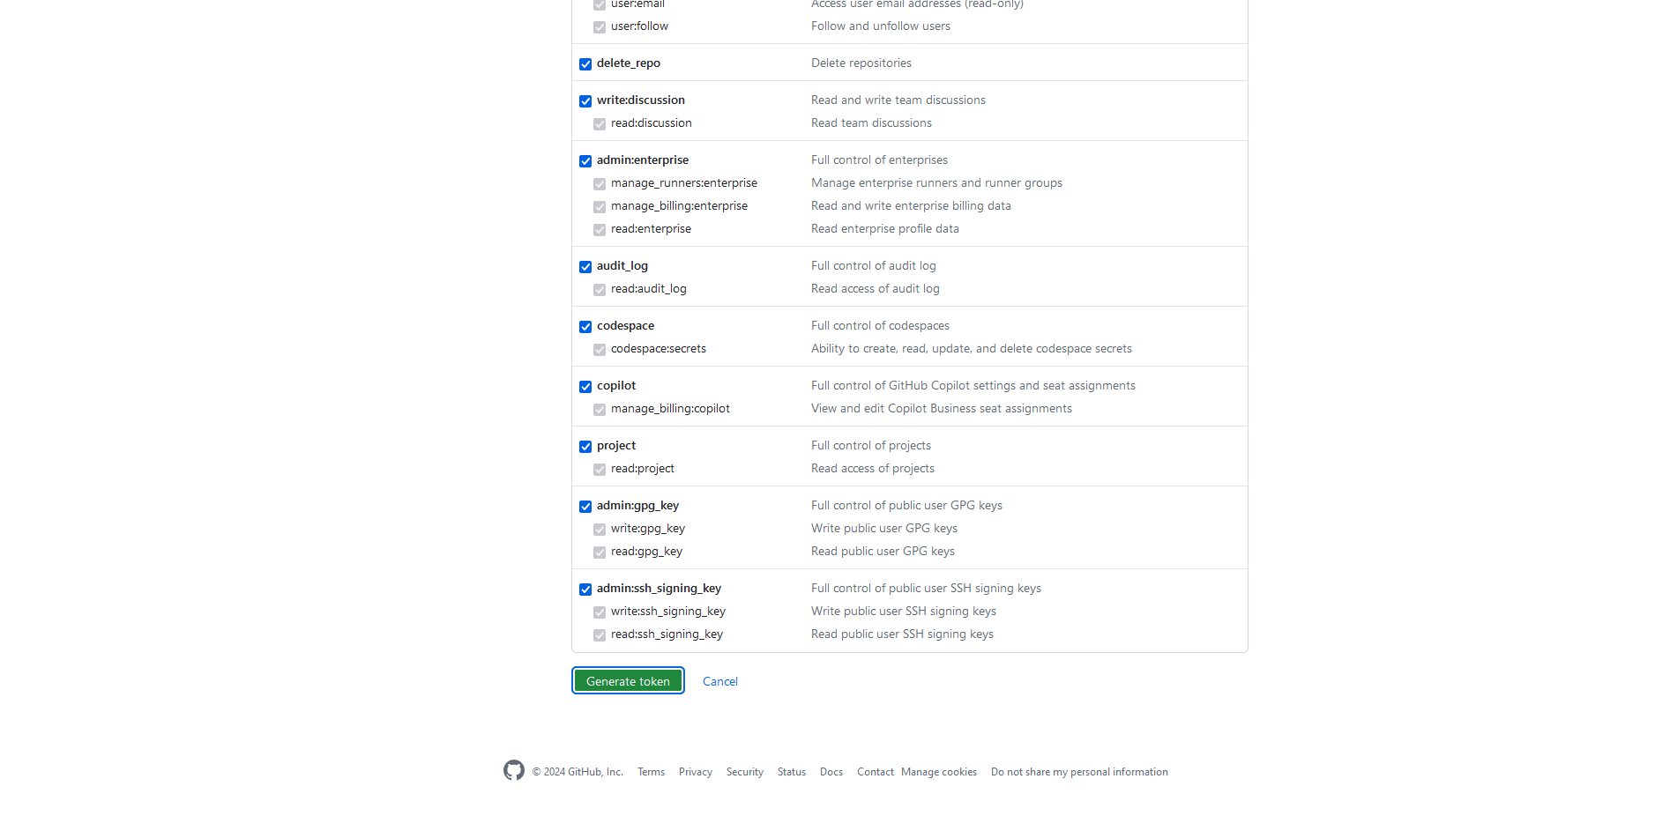
Task: Uncheck the copilot scope checkbox
Action: [x=585, y=387]
